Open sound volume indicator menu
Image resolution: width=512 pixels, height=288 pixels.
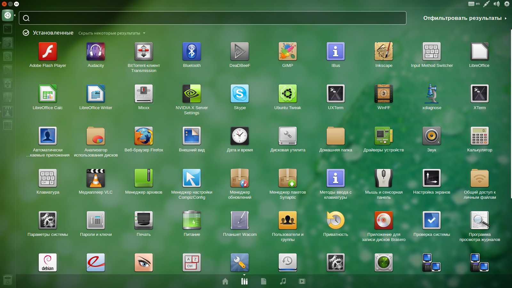(x=496, y=4)
